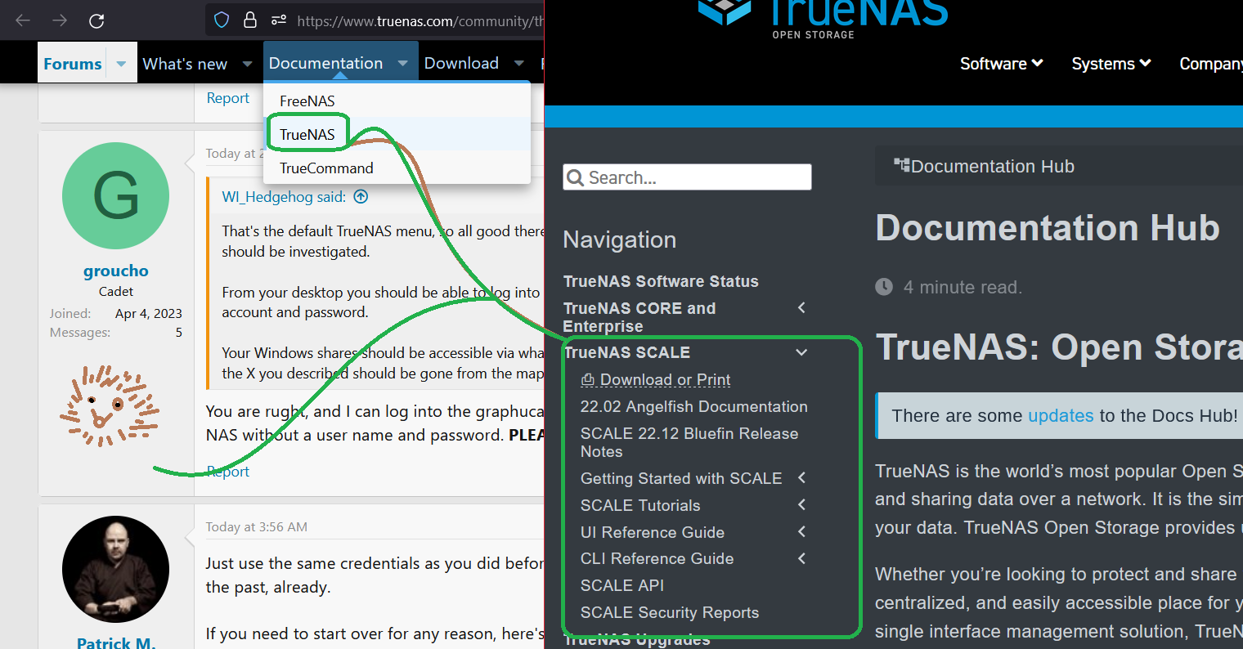Choose TrueNAS from the Documentation menu
The height and width of the screenshot is (649, 1243).
click(x=397, y=134)
